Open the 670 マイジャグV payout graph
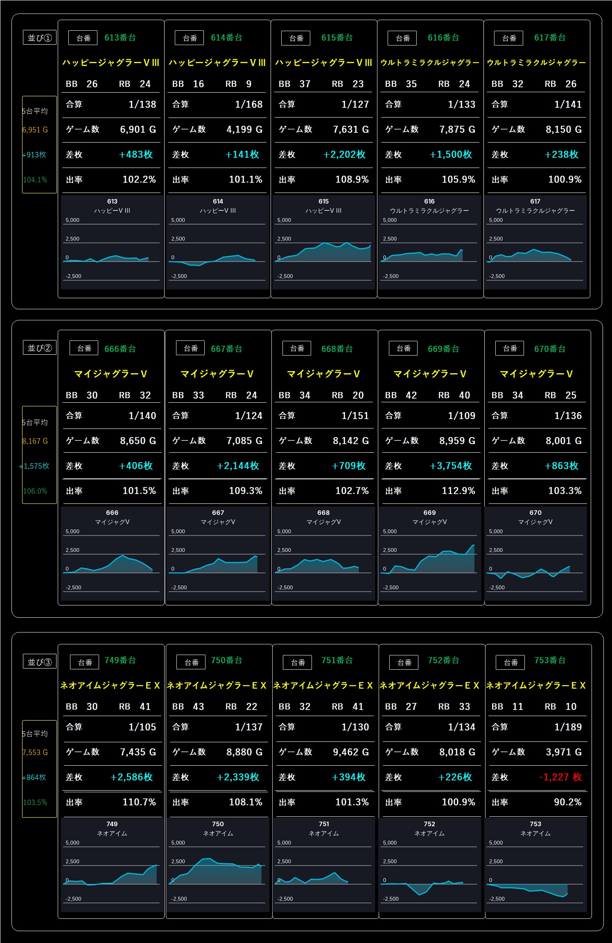The height and width of the screenshot is (943, 612). click(535, 553)
